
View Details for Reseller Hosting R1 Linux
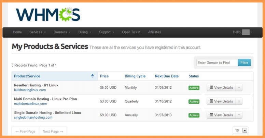221,87
